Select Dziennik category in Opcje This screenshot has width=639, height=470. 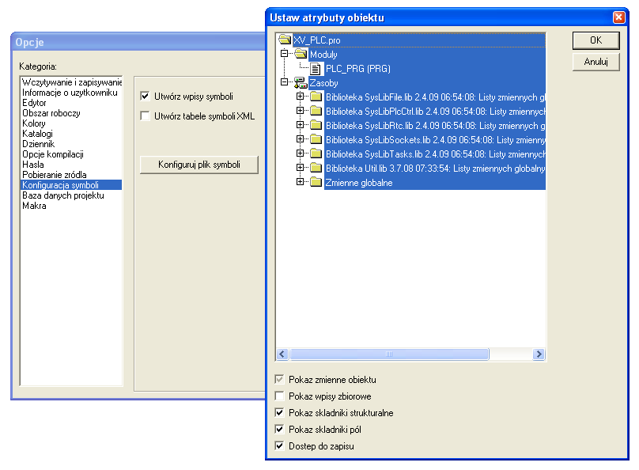coord(71,144)
